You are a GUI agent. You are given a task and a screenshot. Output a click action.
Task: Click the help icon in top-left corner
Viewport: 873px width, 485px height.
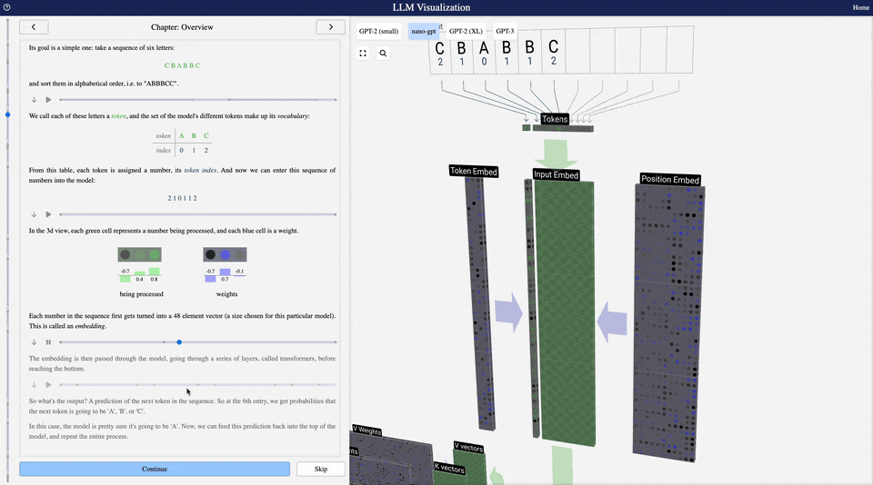(7, 7)
